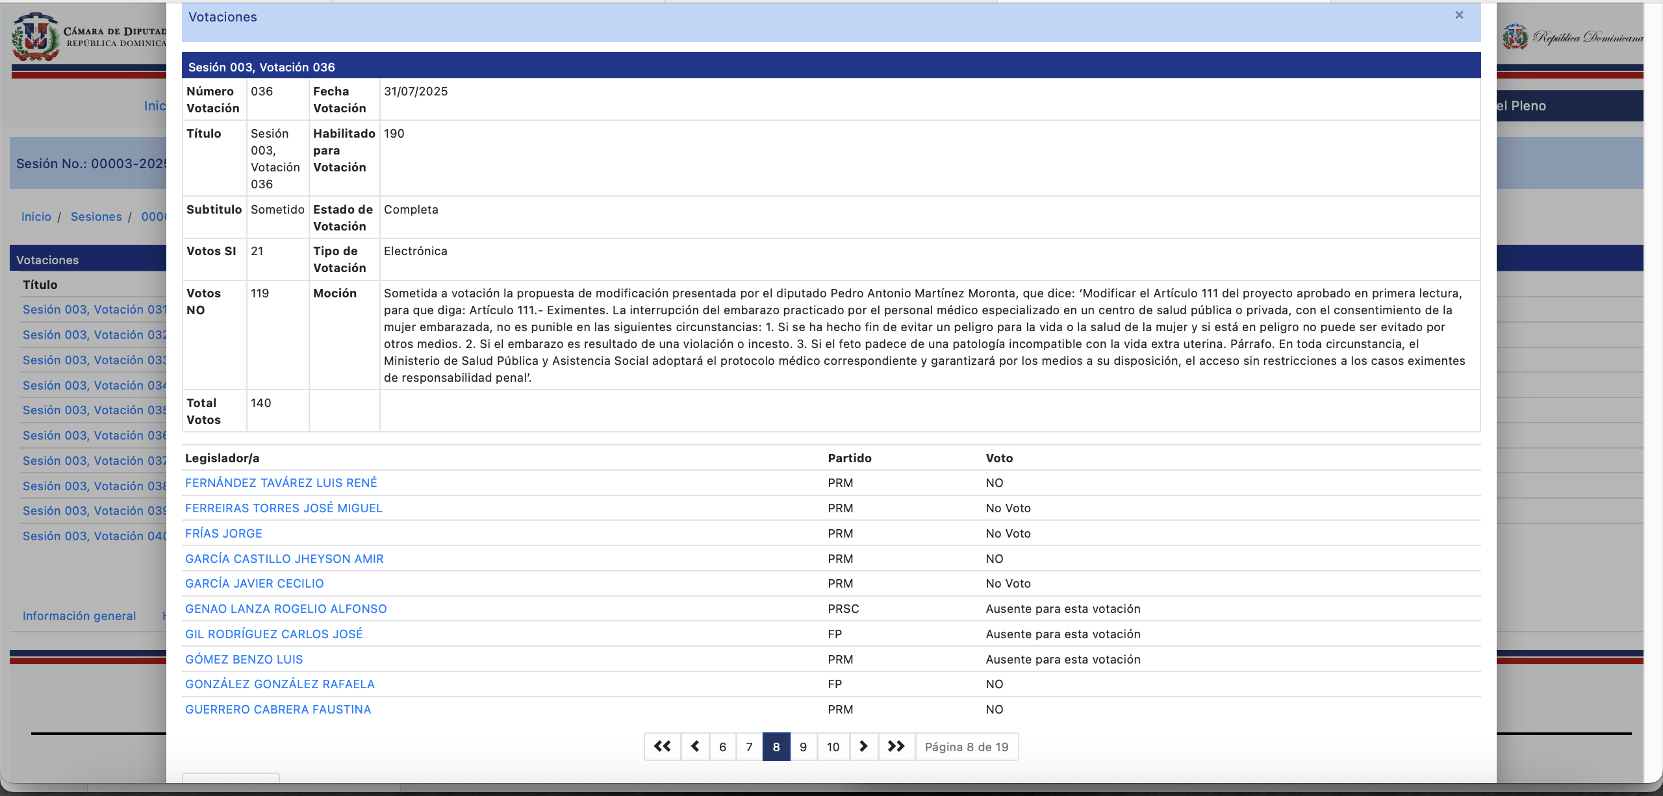Screen dimensions: 1663x796
Task: Select page 9 in the paginator
Action: tap(803, 747)
